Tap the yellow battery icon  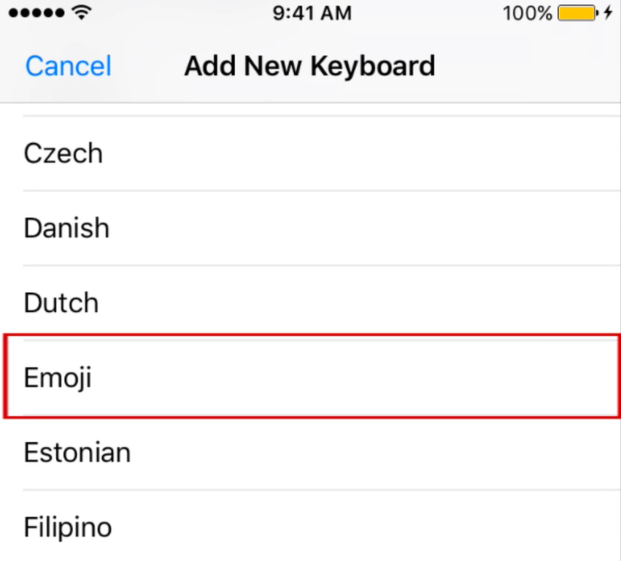(576, 13)
